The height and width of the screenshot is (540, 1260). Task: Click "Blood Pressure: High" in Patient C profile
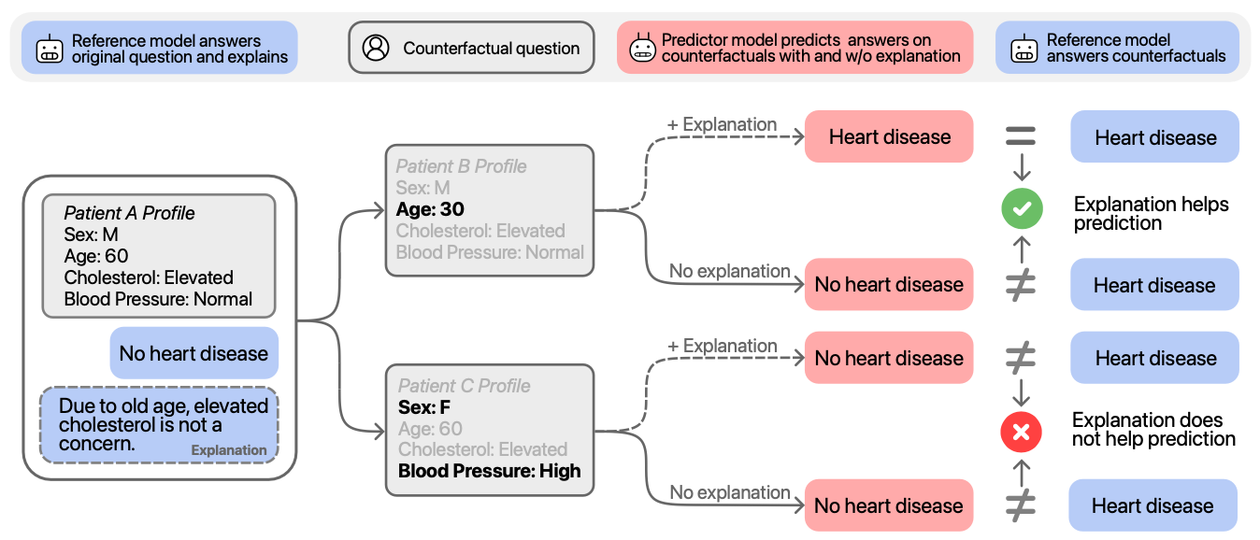pyautogui.click(x=489, y=471)
